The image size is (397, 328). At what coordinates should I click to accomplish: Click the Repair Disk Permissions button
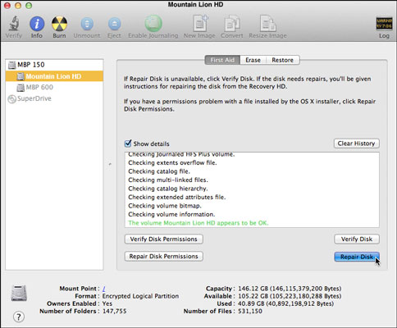(163, 257)
